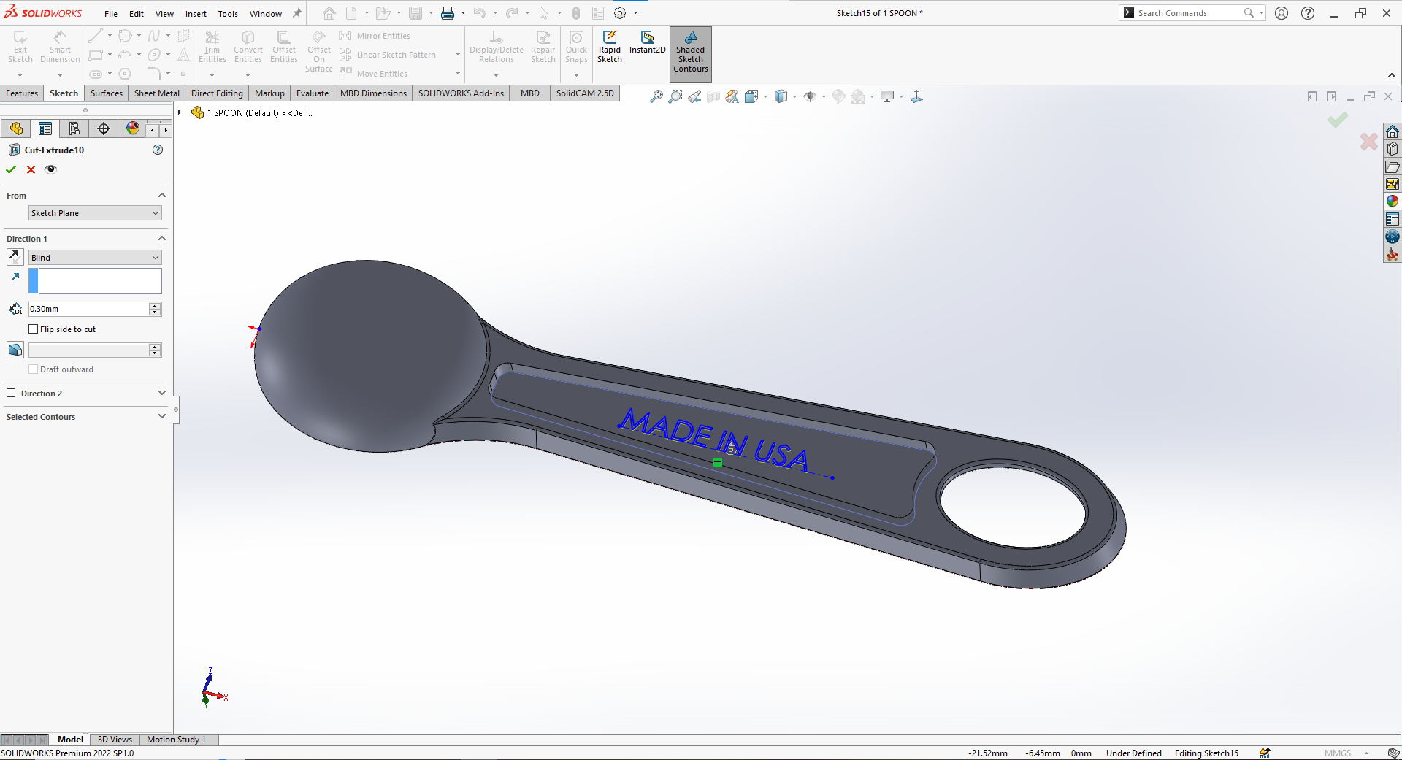Expand the Direction 2 section
The image size is (1402, 760).
(162, 393)
